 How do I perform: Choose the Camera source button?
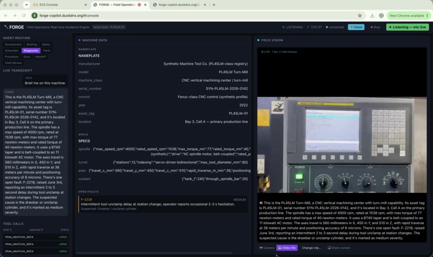click(x=267, y=248)
